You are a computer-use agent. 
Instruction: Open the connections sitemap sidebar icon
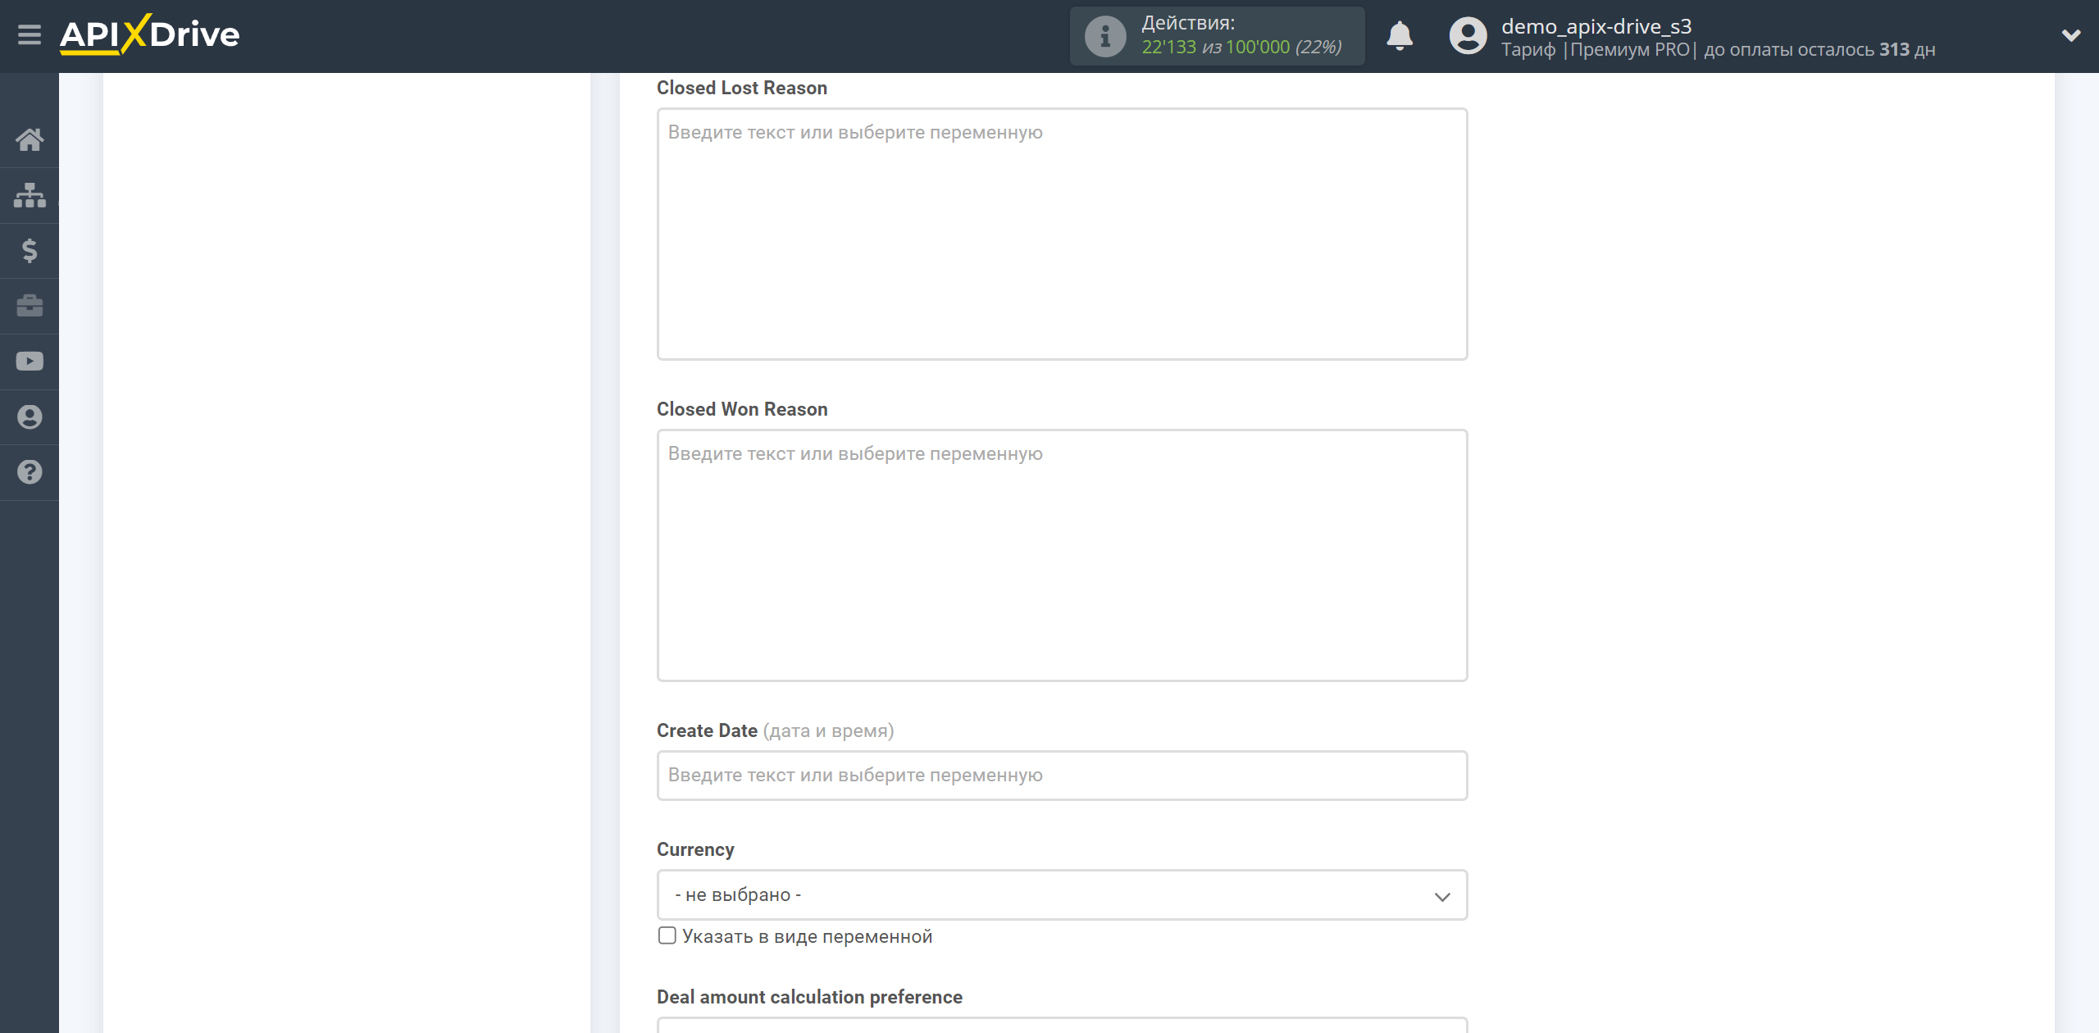click(x=30, y=195)
